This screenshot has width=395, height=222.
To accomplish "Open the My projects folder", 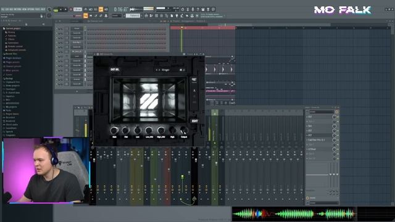I will click(11, 107).
